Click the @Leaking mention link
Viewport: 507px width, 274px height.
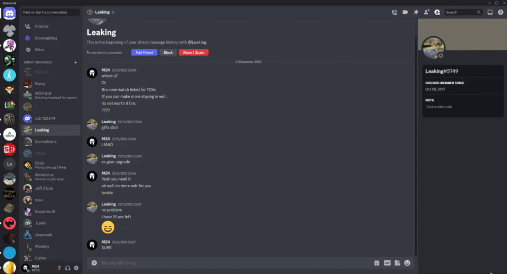click(197, 42)
